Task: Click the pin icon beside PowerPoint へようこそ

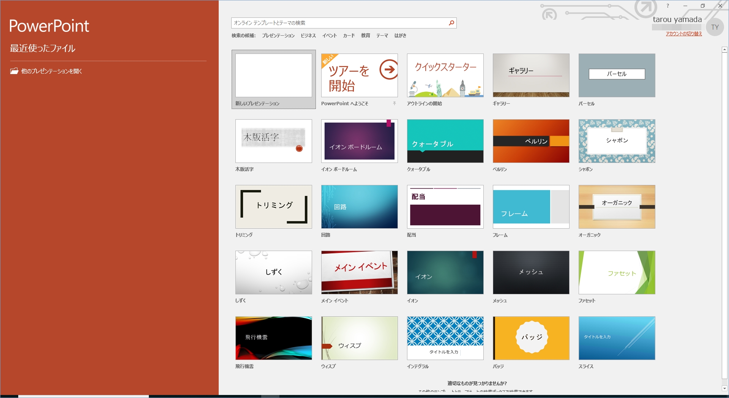Action: [394, 103]
